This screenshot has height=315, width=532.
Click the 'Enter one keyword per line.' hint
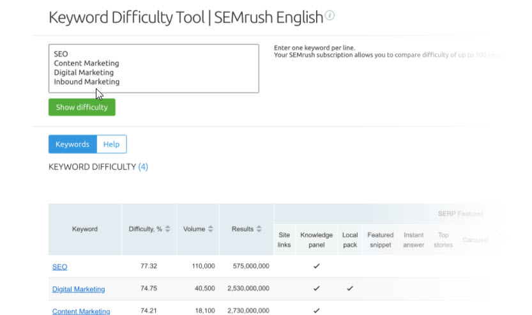[314, 48]
